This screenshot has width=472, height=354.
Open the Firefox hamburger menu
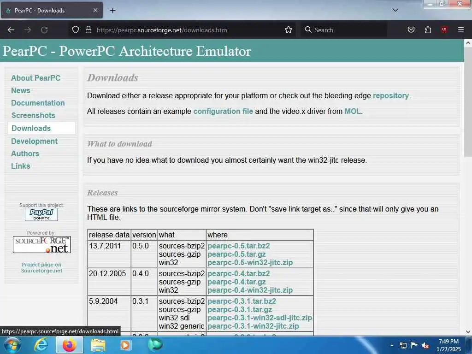point(460,29)
